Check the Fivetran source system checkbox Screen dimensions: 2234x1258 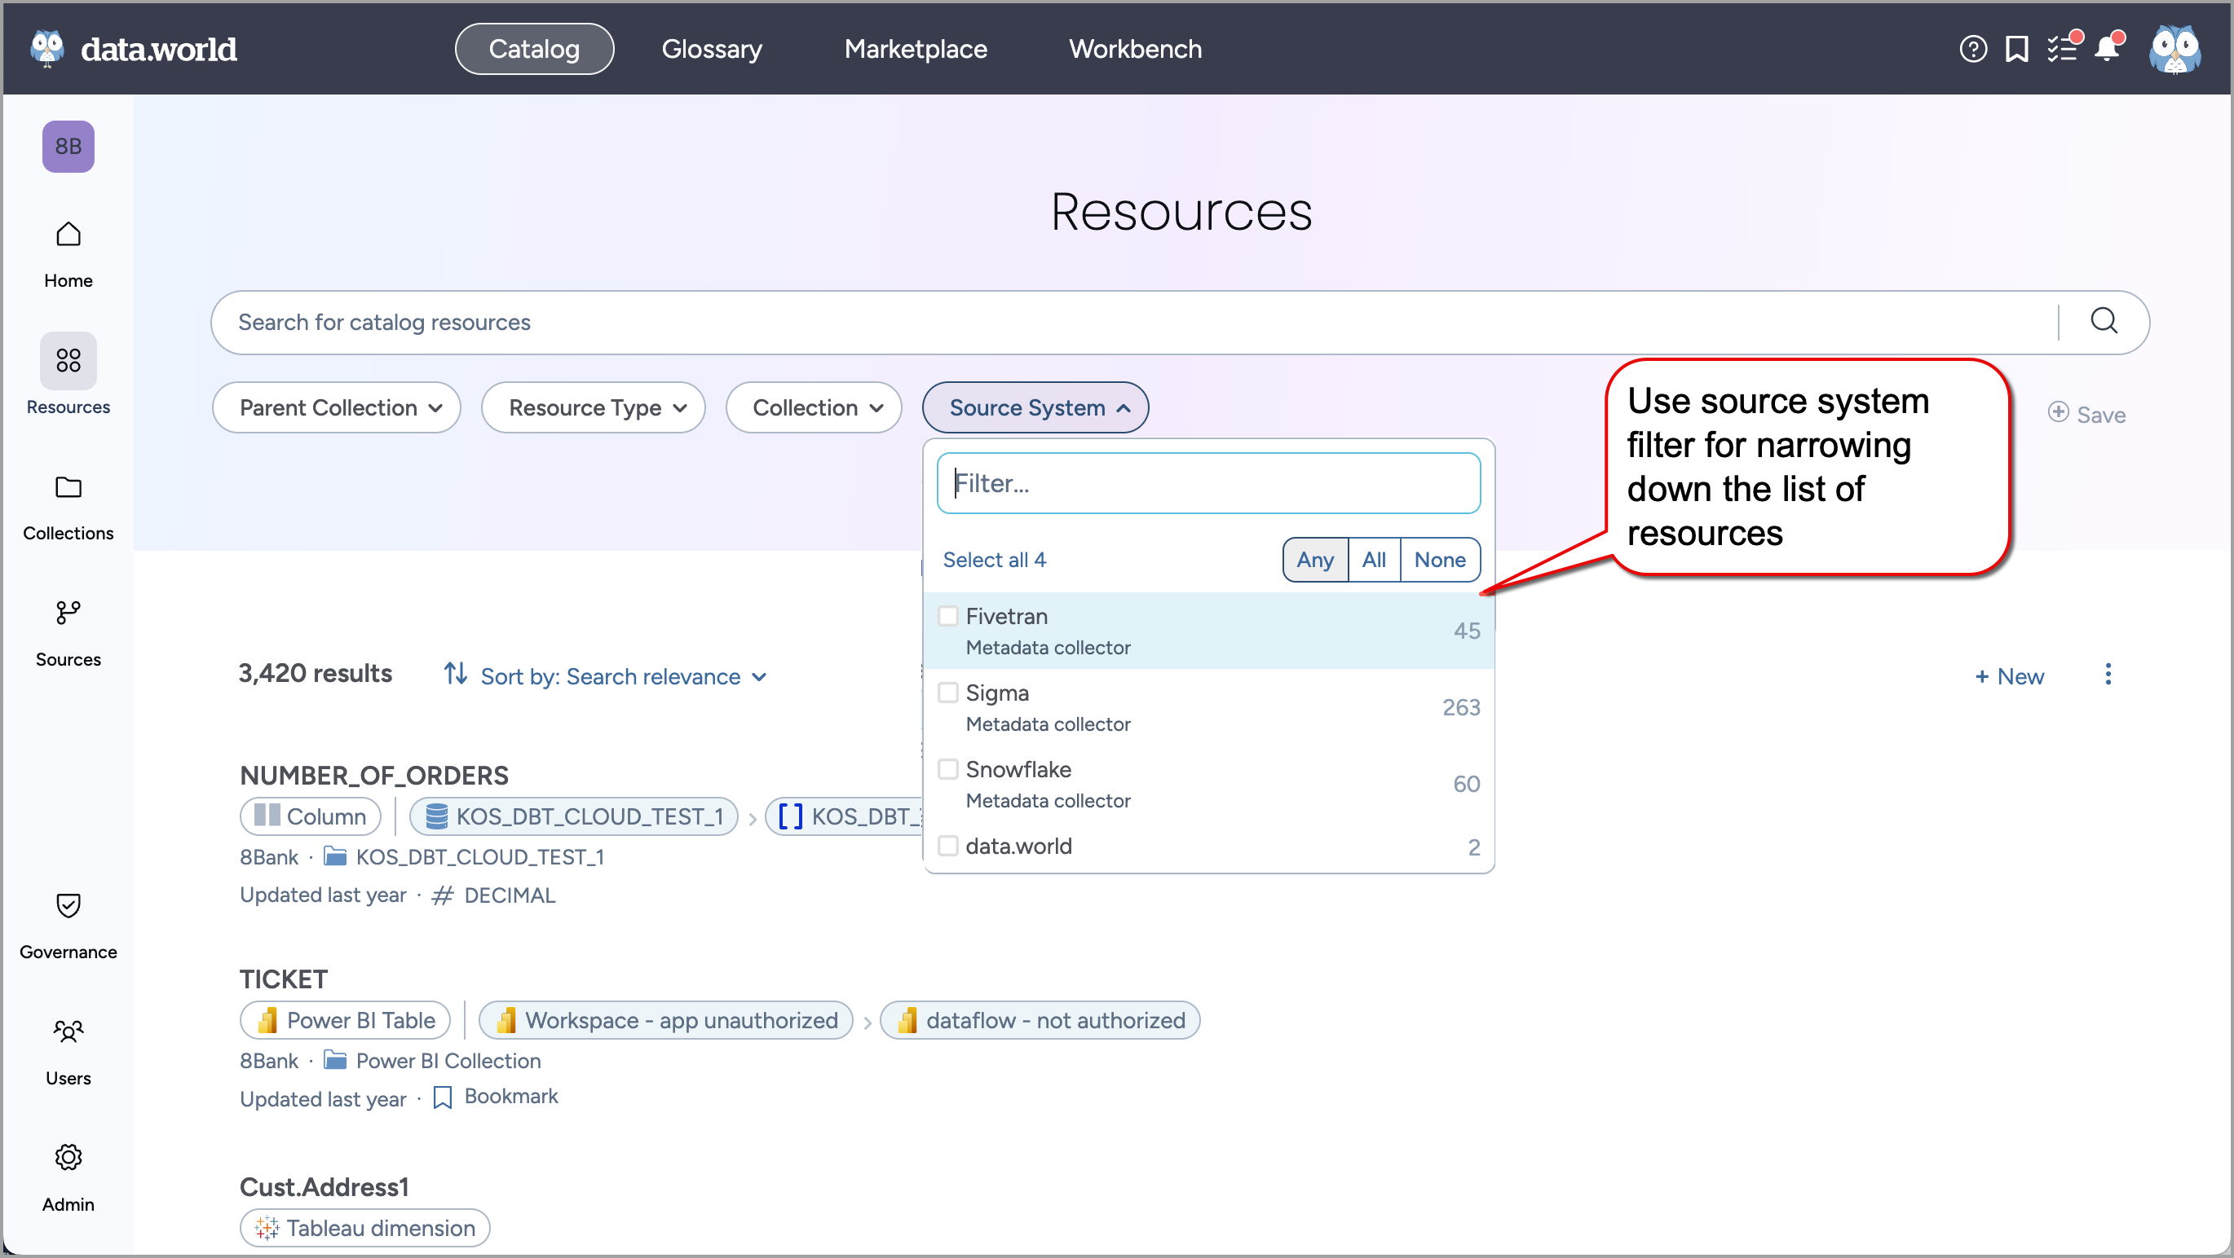[x=948, y=616]
